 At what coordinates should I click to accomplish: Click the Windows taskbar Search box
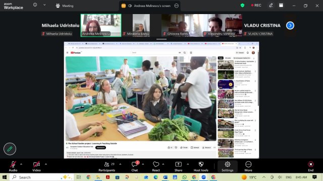click(x=41, y=177)
